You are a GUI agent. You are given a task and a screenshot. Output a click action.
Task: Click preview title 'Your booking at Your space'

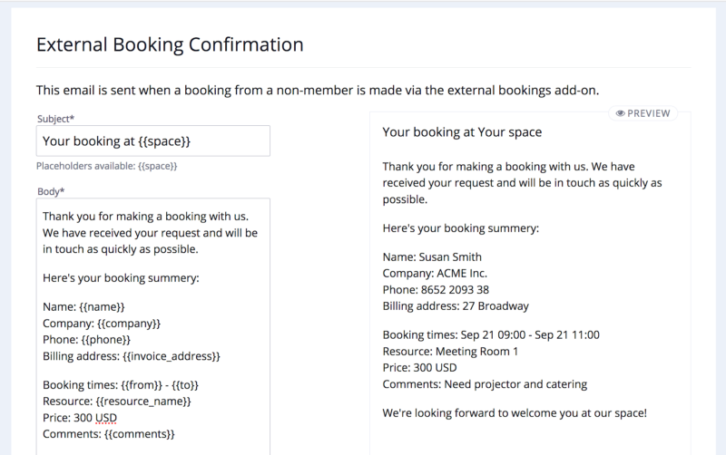click(x=462, y=132)
